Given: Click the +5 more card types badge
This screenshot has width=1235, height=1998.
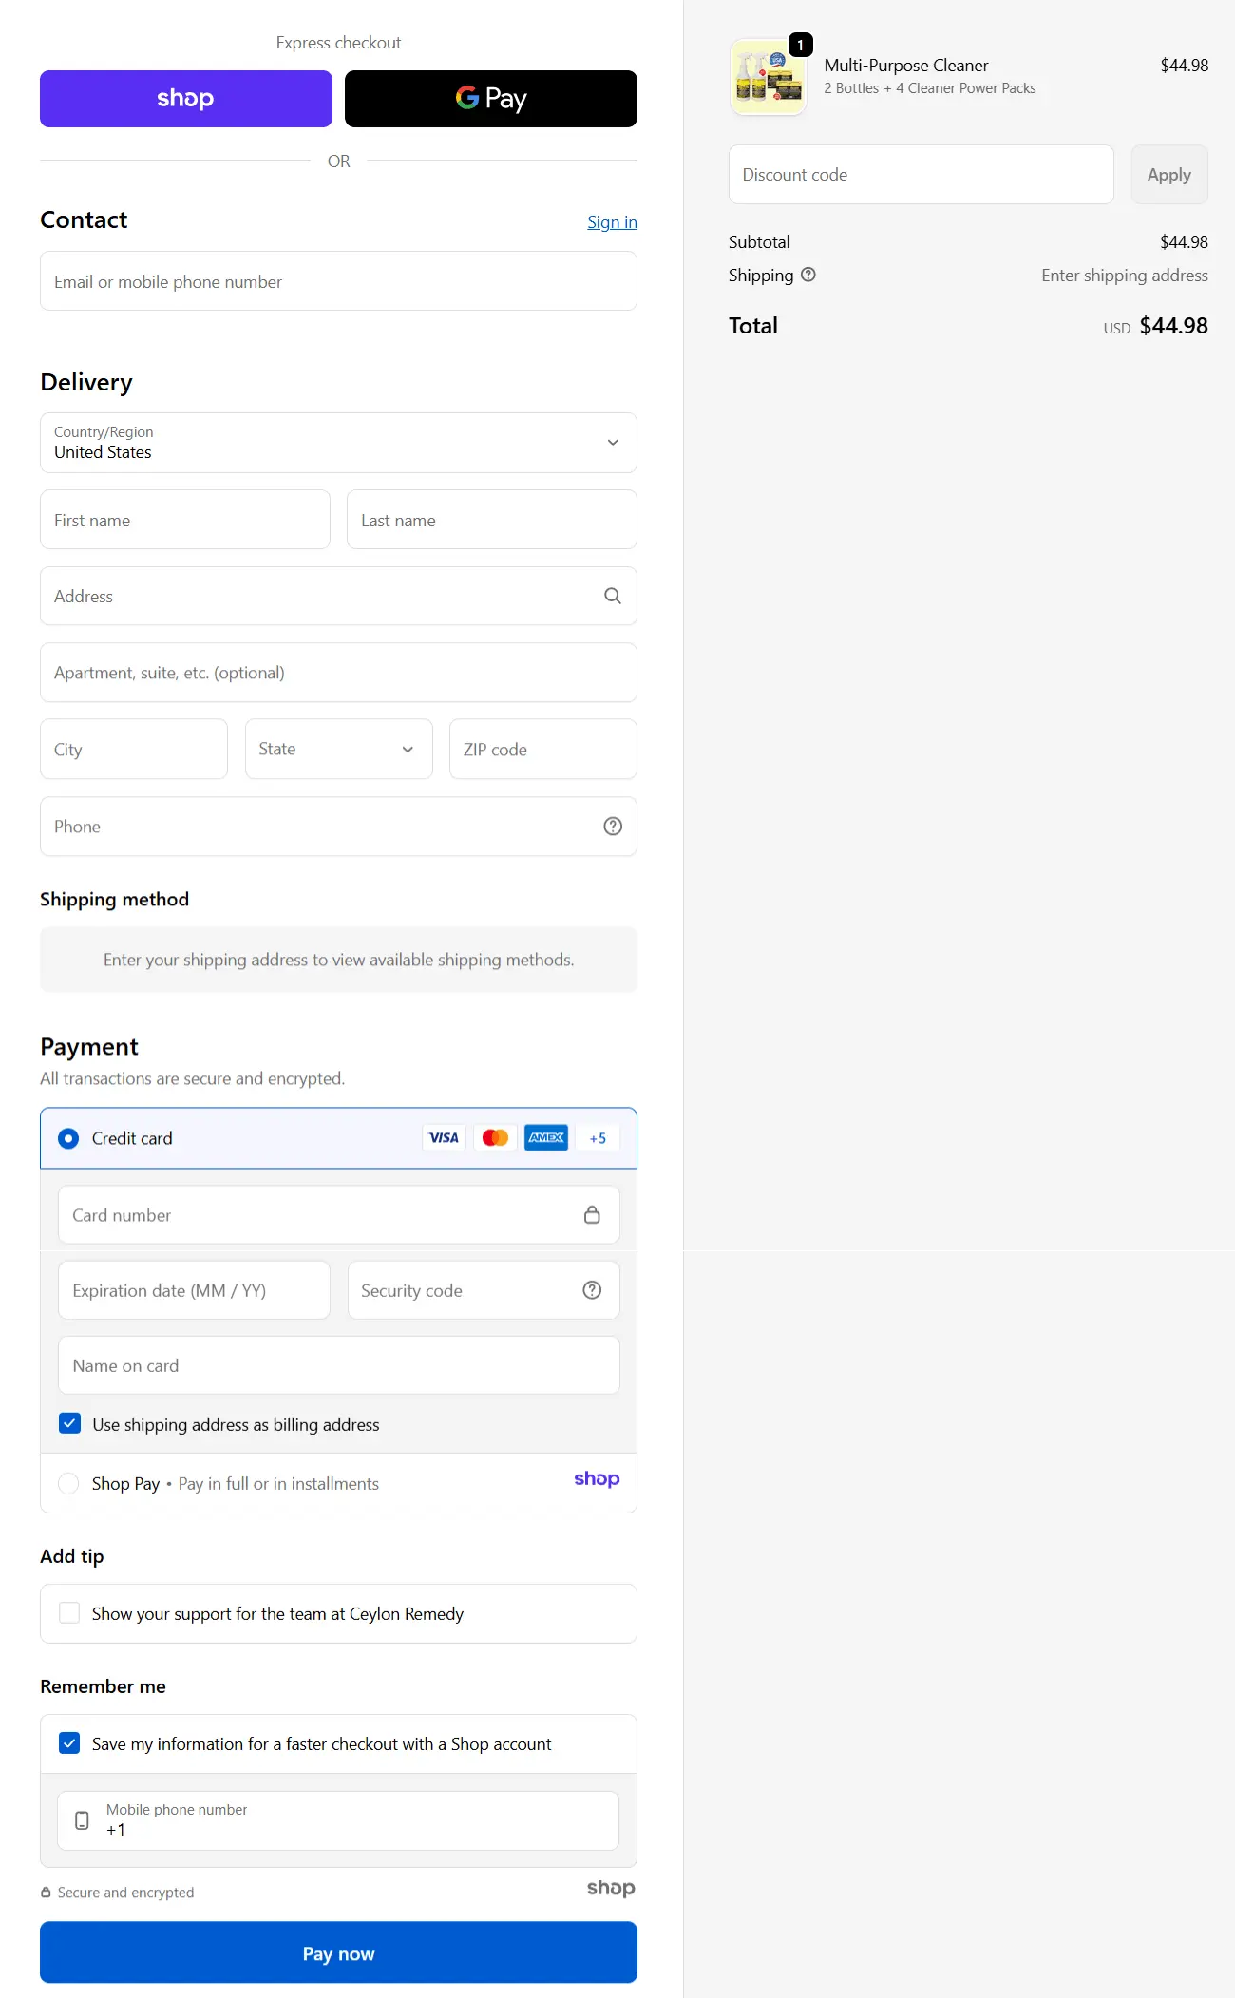Looking at the screenshot, I should click(598, 1138).
